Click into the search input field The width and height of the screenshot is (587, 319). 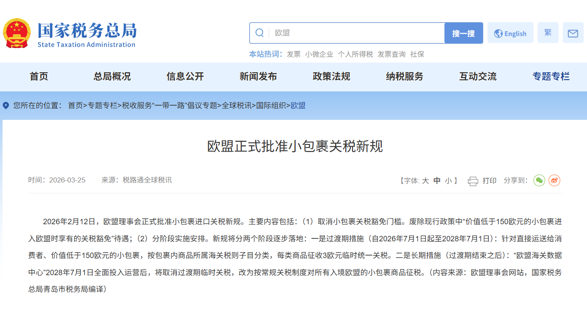point(357,33)
